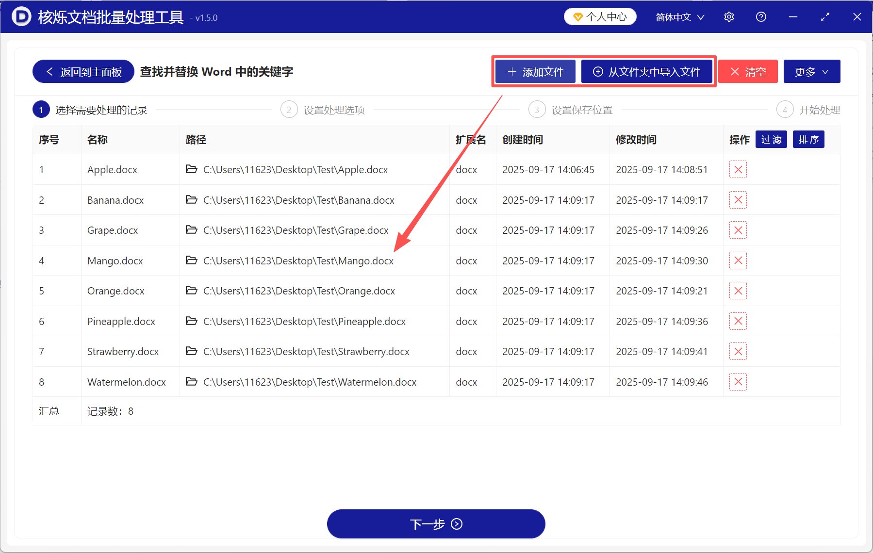Click the folder icon beside Apple.docx path
The width and height of the screenshot is (873, 553).
(191, 169)
